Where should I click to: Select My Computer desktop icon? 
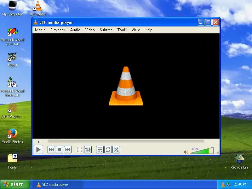tap(12, 8)
